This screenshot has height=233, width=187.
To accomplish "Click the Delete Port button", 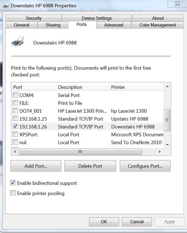I will (90, 166).
